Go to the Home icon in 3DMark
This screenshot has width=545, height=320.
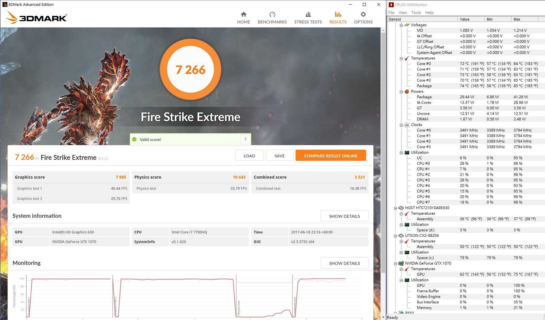(x=244, y=14)
